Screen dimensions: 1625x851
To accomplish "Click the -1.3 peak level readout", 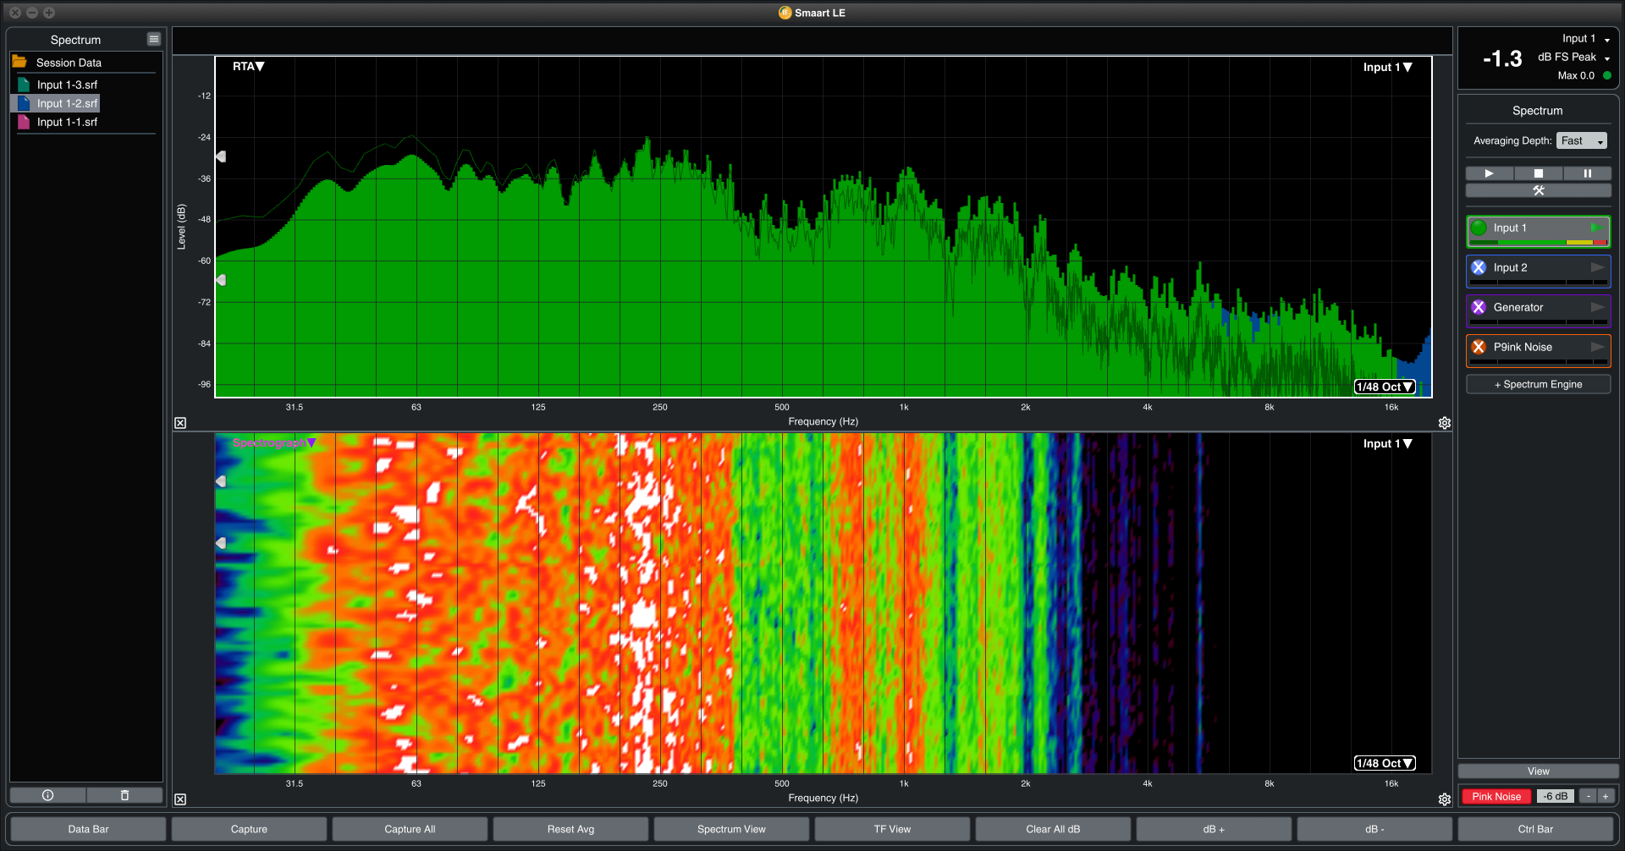I will point(1502,58).
